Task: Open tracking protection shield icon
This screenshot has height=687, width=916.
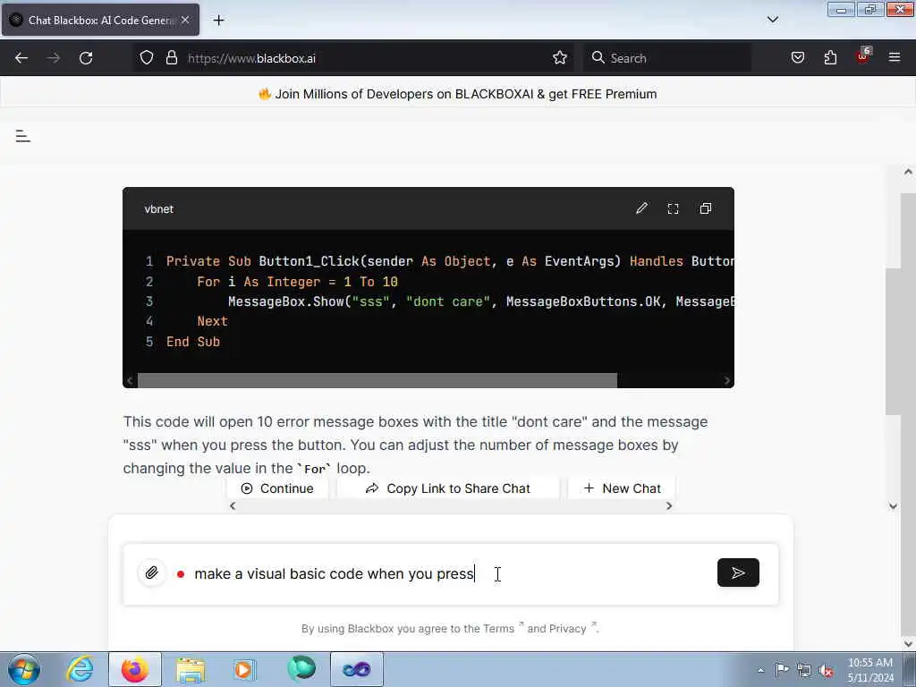Action: 147,58
